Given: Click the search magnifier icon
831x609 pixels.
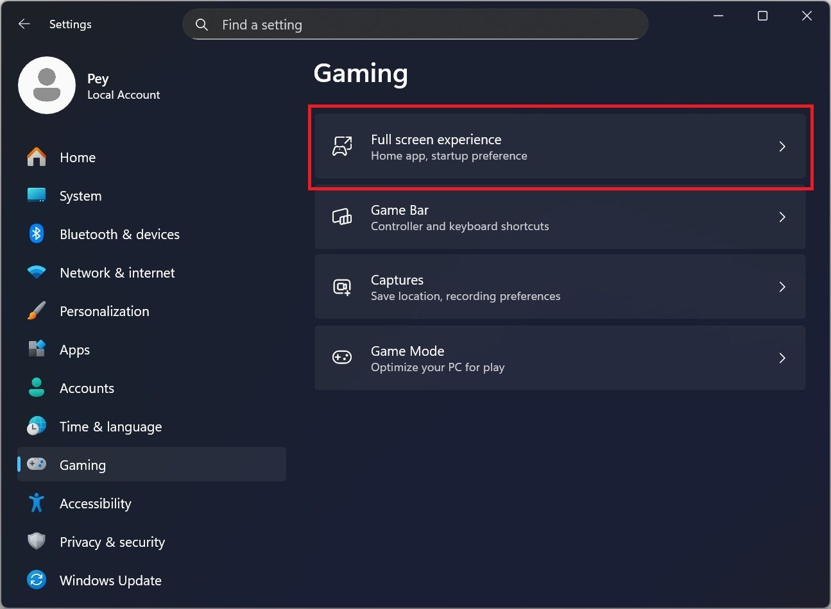Looking at the screenshot, I should pos(201,24).
